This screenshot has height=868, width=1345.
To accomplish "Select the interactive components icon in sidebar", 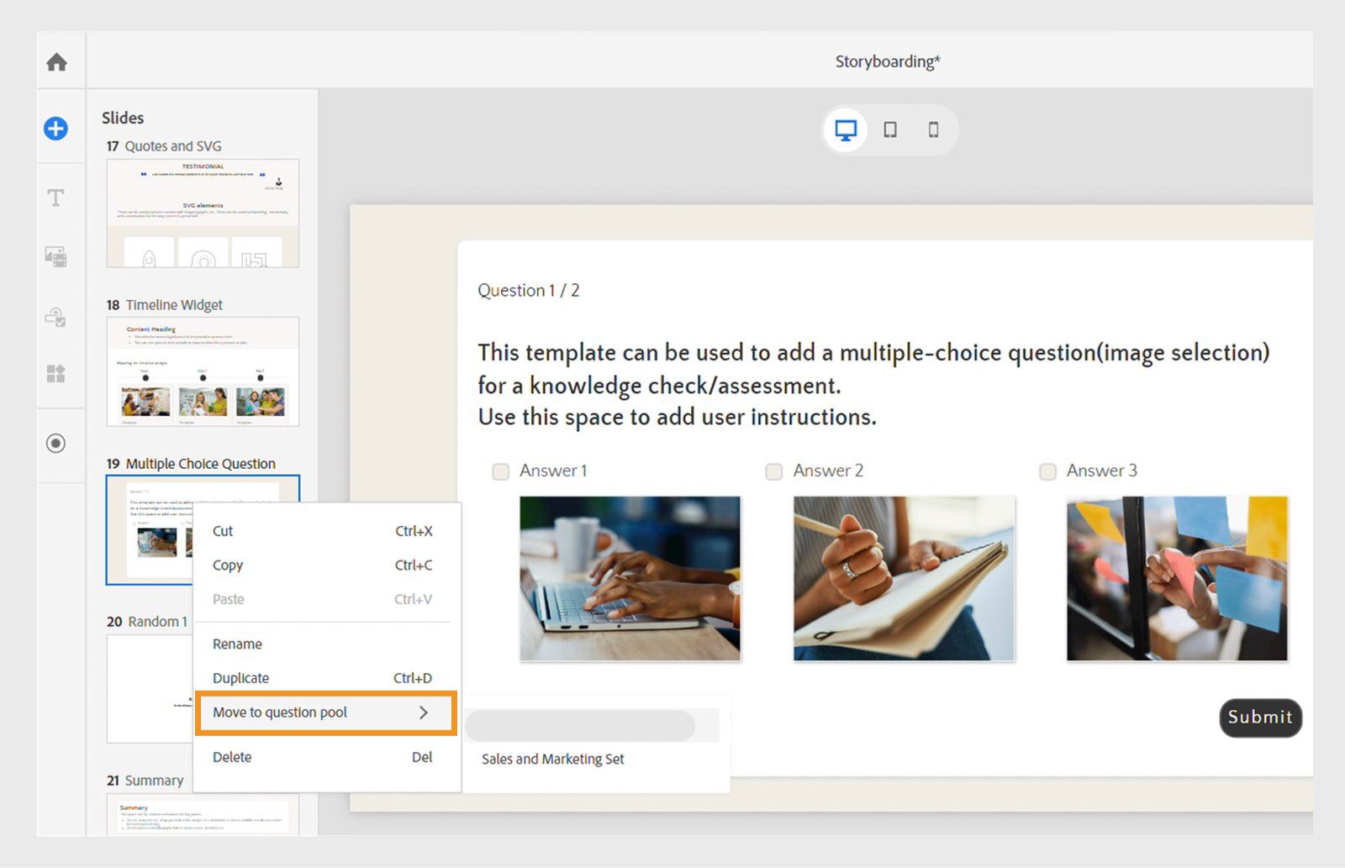I will pyautogui.click(x=55, y=318).
